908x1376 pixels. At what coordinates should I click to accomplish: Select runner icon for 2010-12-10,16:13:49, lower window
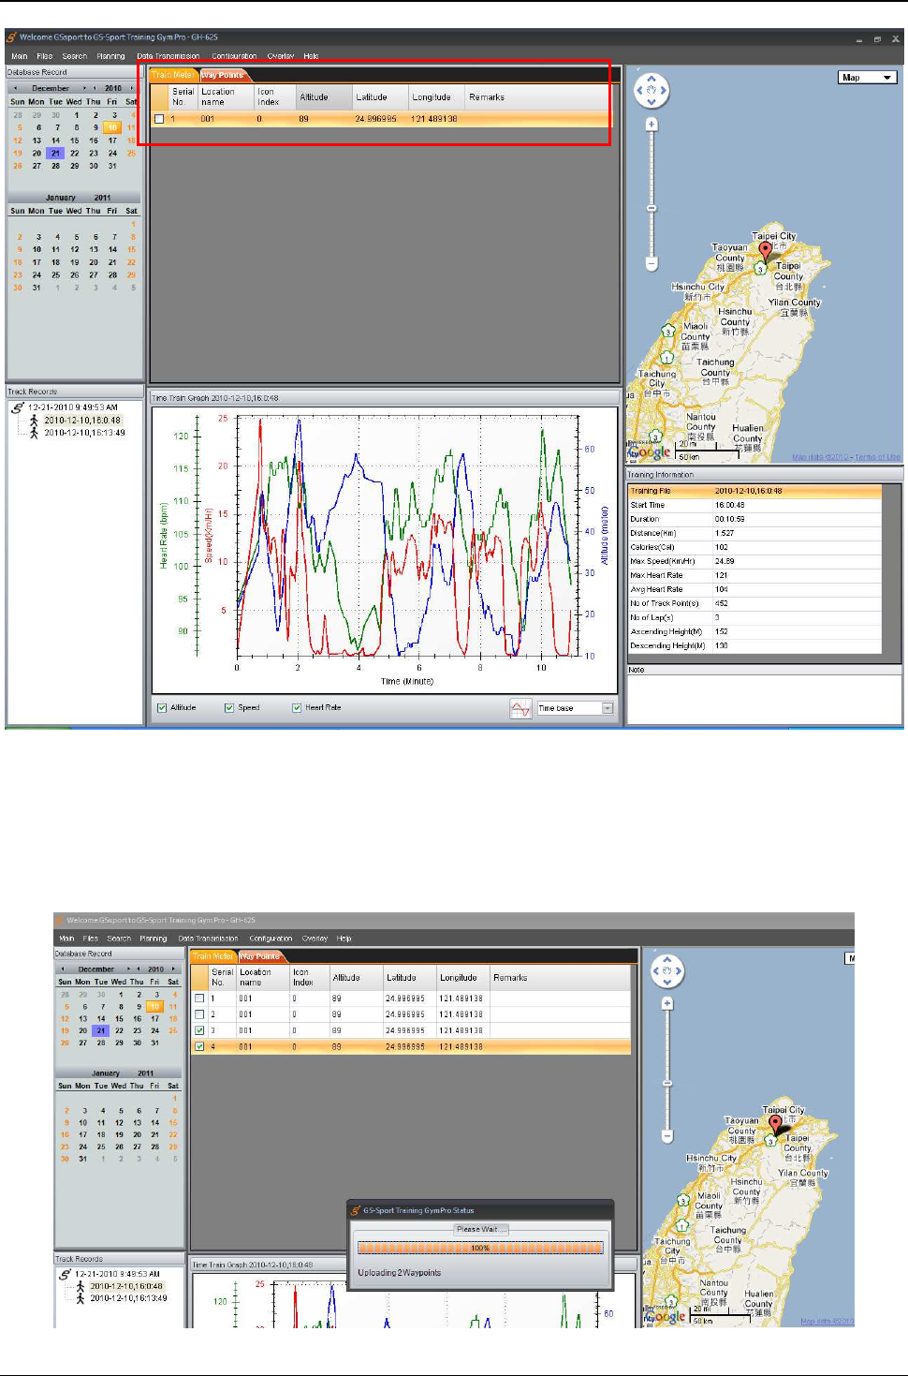[x=81, y=1298]
